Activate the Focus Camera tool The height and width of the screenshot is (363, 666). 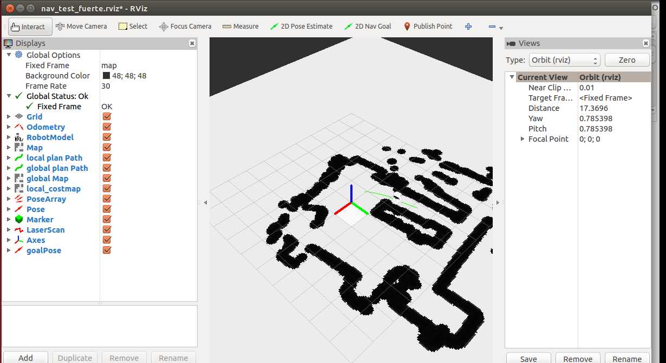pyautogui.click(x=185, y=26)
